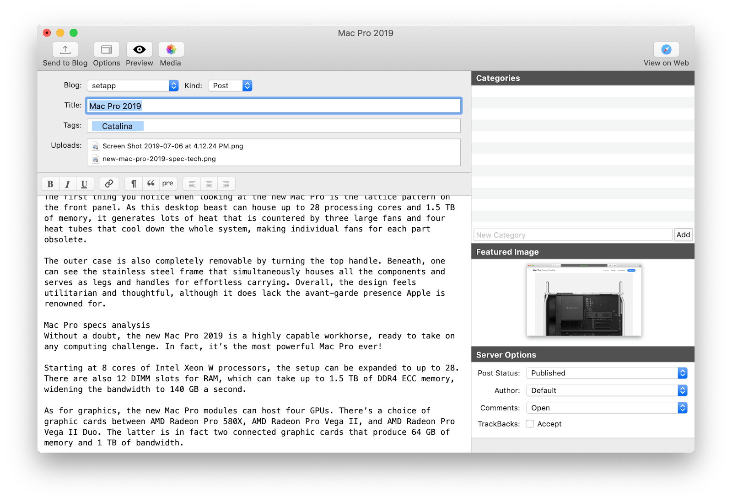Format text as blockquote
The height and width of the screenshot is (502, 732).
point(151,184)
